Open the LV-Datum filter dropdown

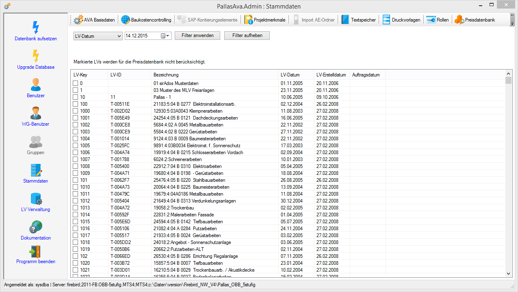click(x=98, y=36)
